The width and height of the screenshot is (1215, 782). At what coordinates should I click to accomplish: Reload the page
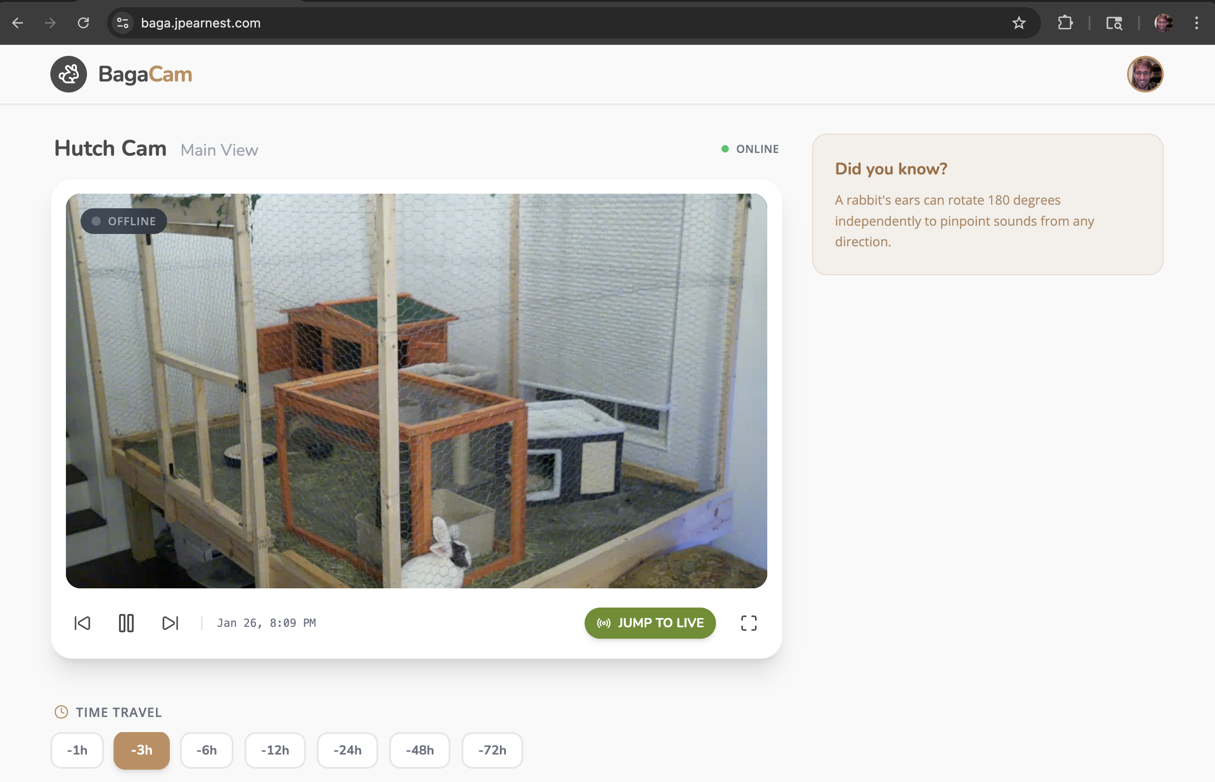[x=83, y=23]
